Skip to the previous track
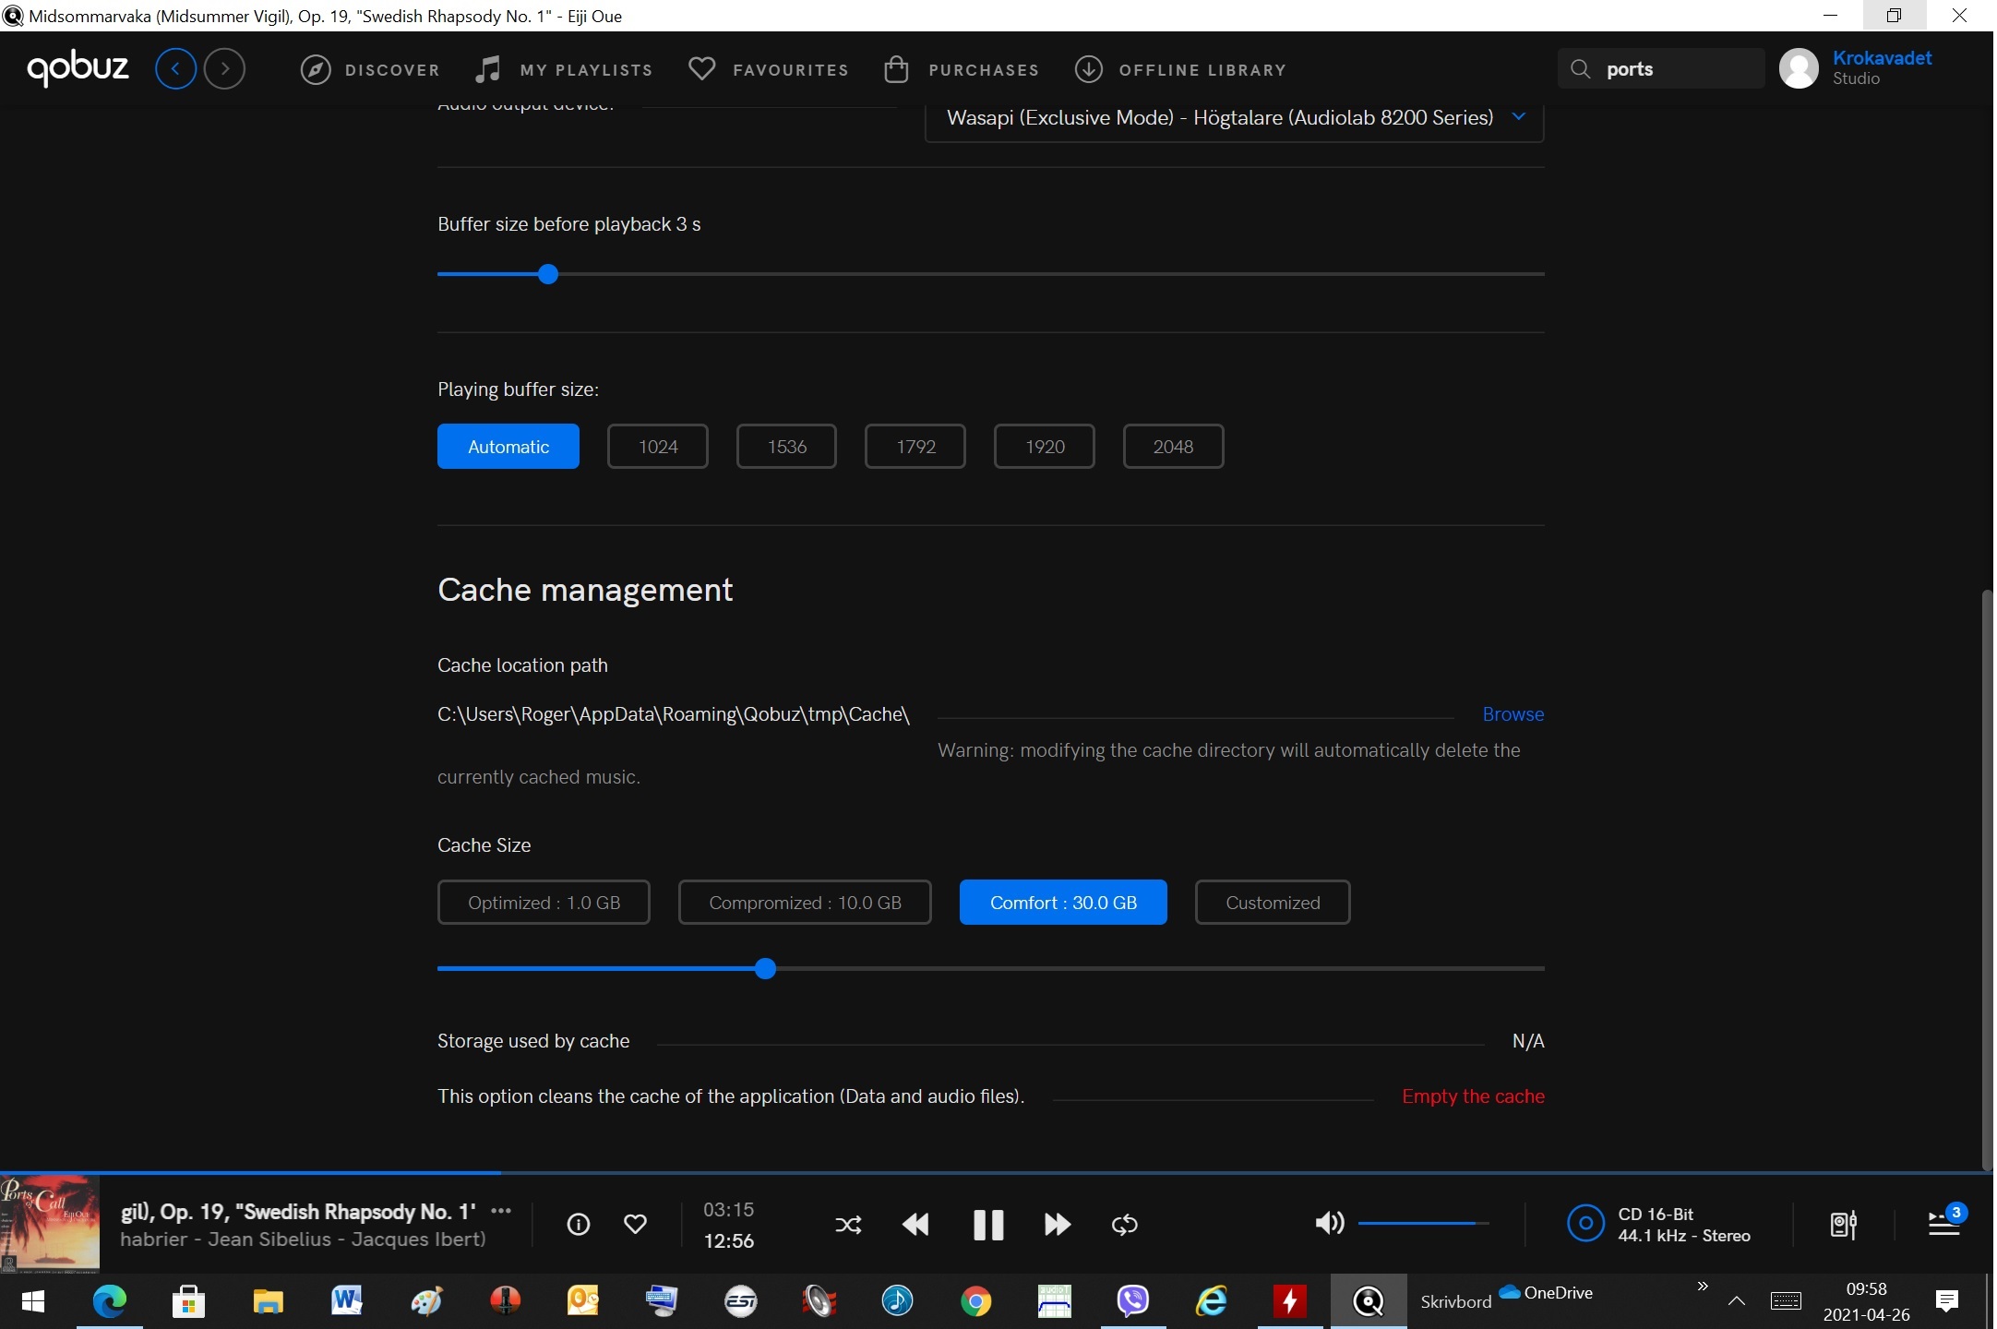 pyautogui.click(x=915, y=1225)
